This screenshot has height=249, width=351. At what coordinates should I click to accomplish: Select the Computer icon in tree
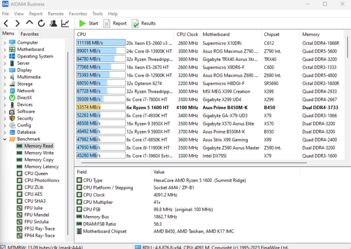point(12,42)
